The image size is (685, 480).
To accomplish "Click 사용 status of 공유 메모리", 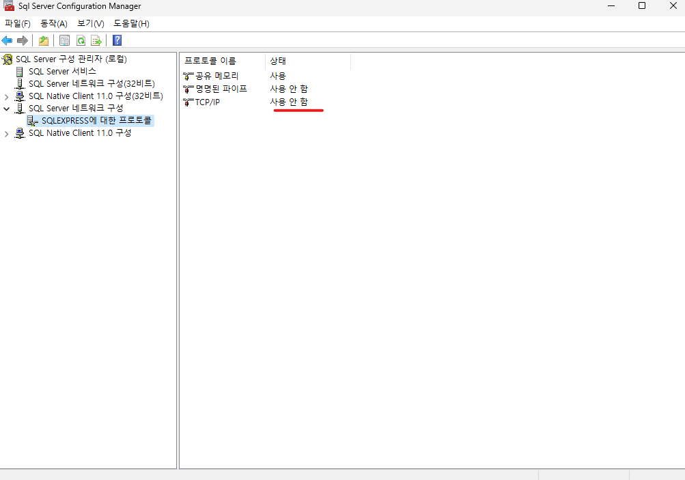I will pos(278,76).
